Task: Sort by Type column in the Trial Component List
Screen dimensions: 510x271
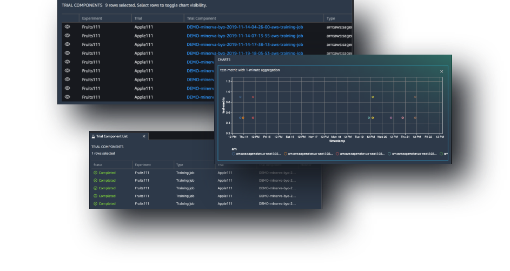Action: (180, 165)
